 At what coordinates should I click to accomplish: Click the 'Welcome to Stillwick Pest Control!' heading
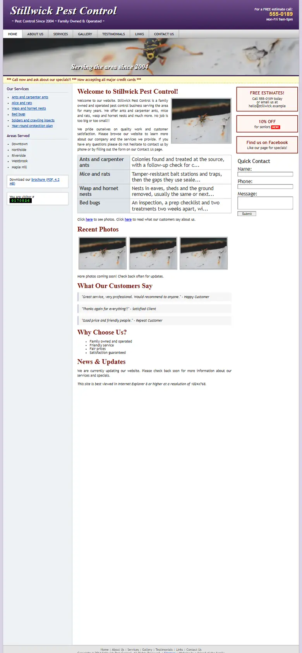(x=128, y=92)
